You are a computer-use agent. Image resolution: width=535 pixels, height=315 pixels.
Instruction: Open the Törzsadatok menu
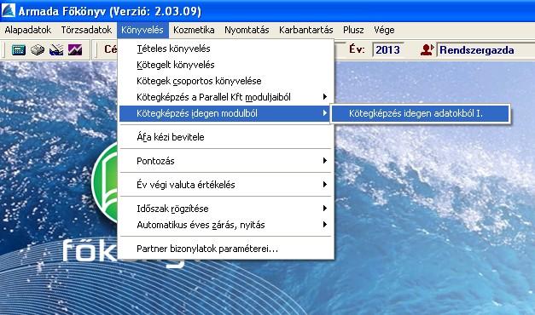point(86,30)
